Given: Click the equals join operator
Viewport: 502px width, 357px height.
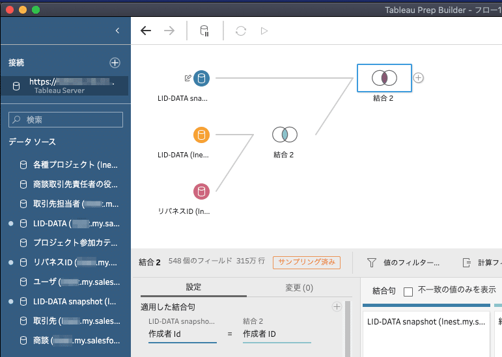Looking at the screenshot, I should point(230,334).
